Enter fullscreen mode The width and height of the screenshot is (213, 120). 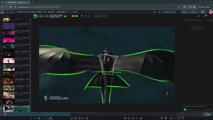pyautogui.click(x=178, y=118)
